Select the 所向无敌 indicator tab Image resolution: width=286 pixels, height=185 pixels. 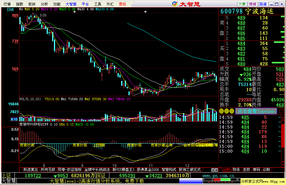pyautogui.click(x=48, y=170)
